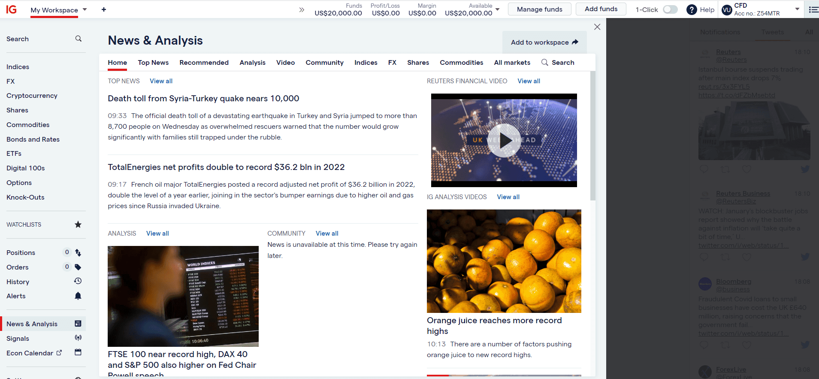This screenshot has width=819, height=379.
Task: Open Orange juice record highs article
Action: (x=494, y=326)
